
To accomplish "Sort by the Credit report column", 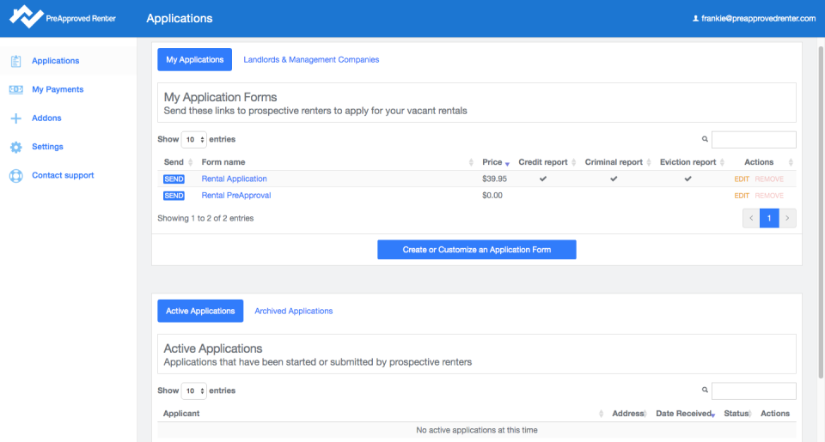I will (547, 162).
